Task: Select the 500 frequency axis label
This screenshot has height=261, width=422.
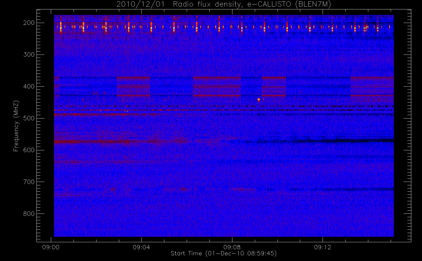Action: pyautogui.click(x=29, y=118)
